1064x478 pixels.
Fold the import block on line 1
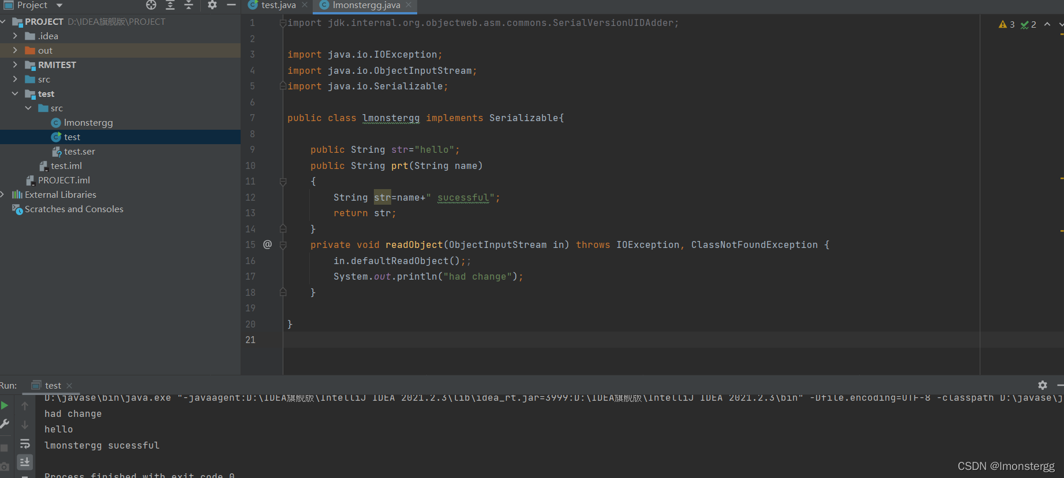283,23
